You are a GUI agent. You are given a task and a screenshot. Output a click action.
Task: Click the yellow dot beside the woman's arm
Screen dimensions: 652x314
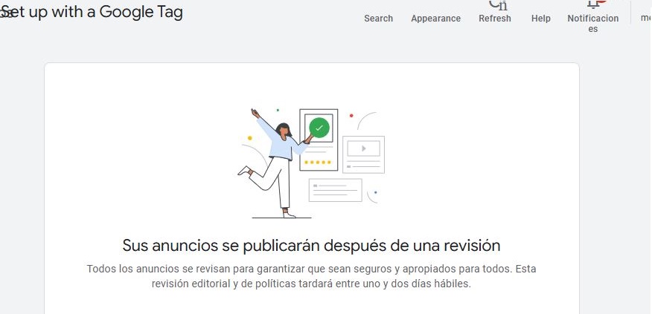(x=249, y=138)
